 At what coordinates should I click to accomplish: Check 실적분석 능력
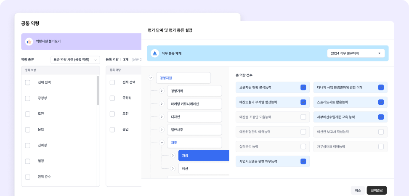(303, 146)
